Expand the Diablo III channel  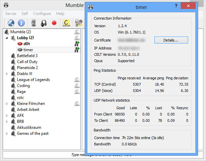point(7,74)
